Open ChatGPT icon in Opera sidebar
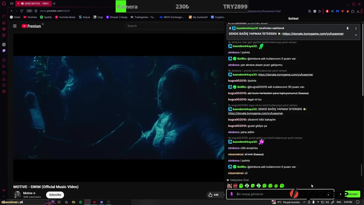 [4, 44]
